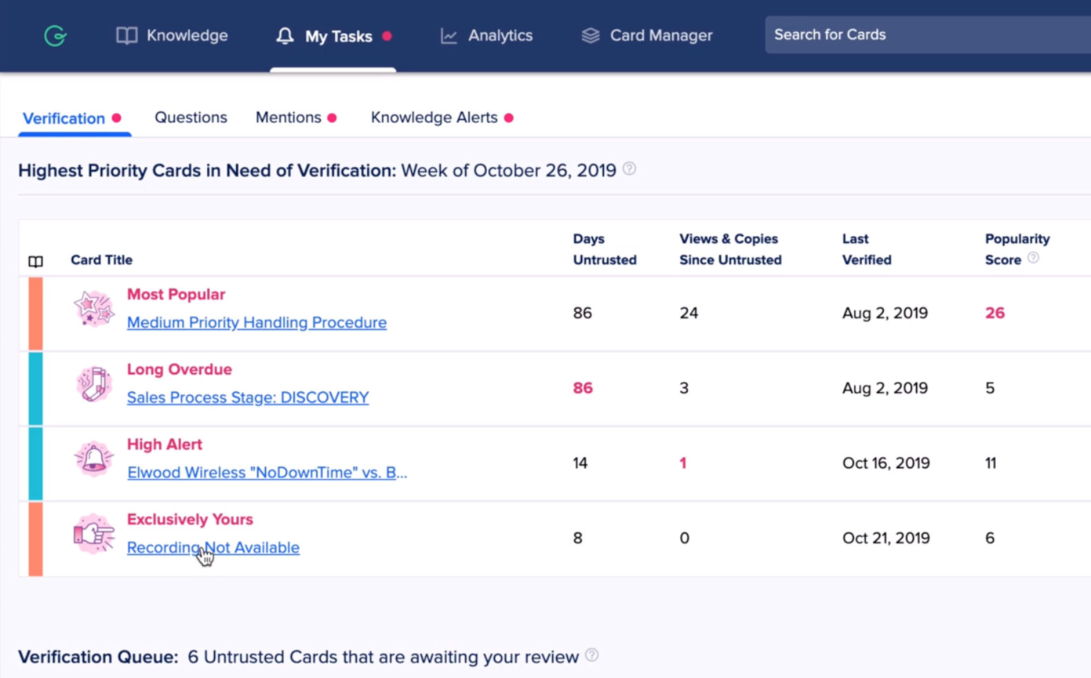
Task: Click the High Alert bell icon
Action: pyautogui.click(x=94, y=458)
